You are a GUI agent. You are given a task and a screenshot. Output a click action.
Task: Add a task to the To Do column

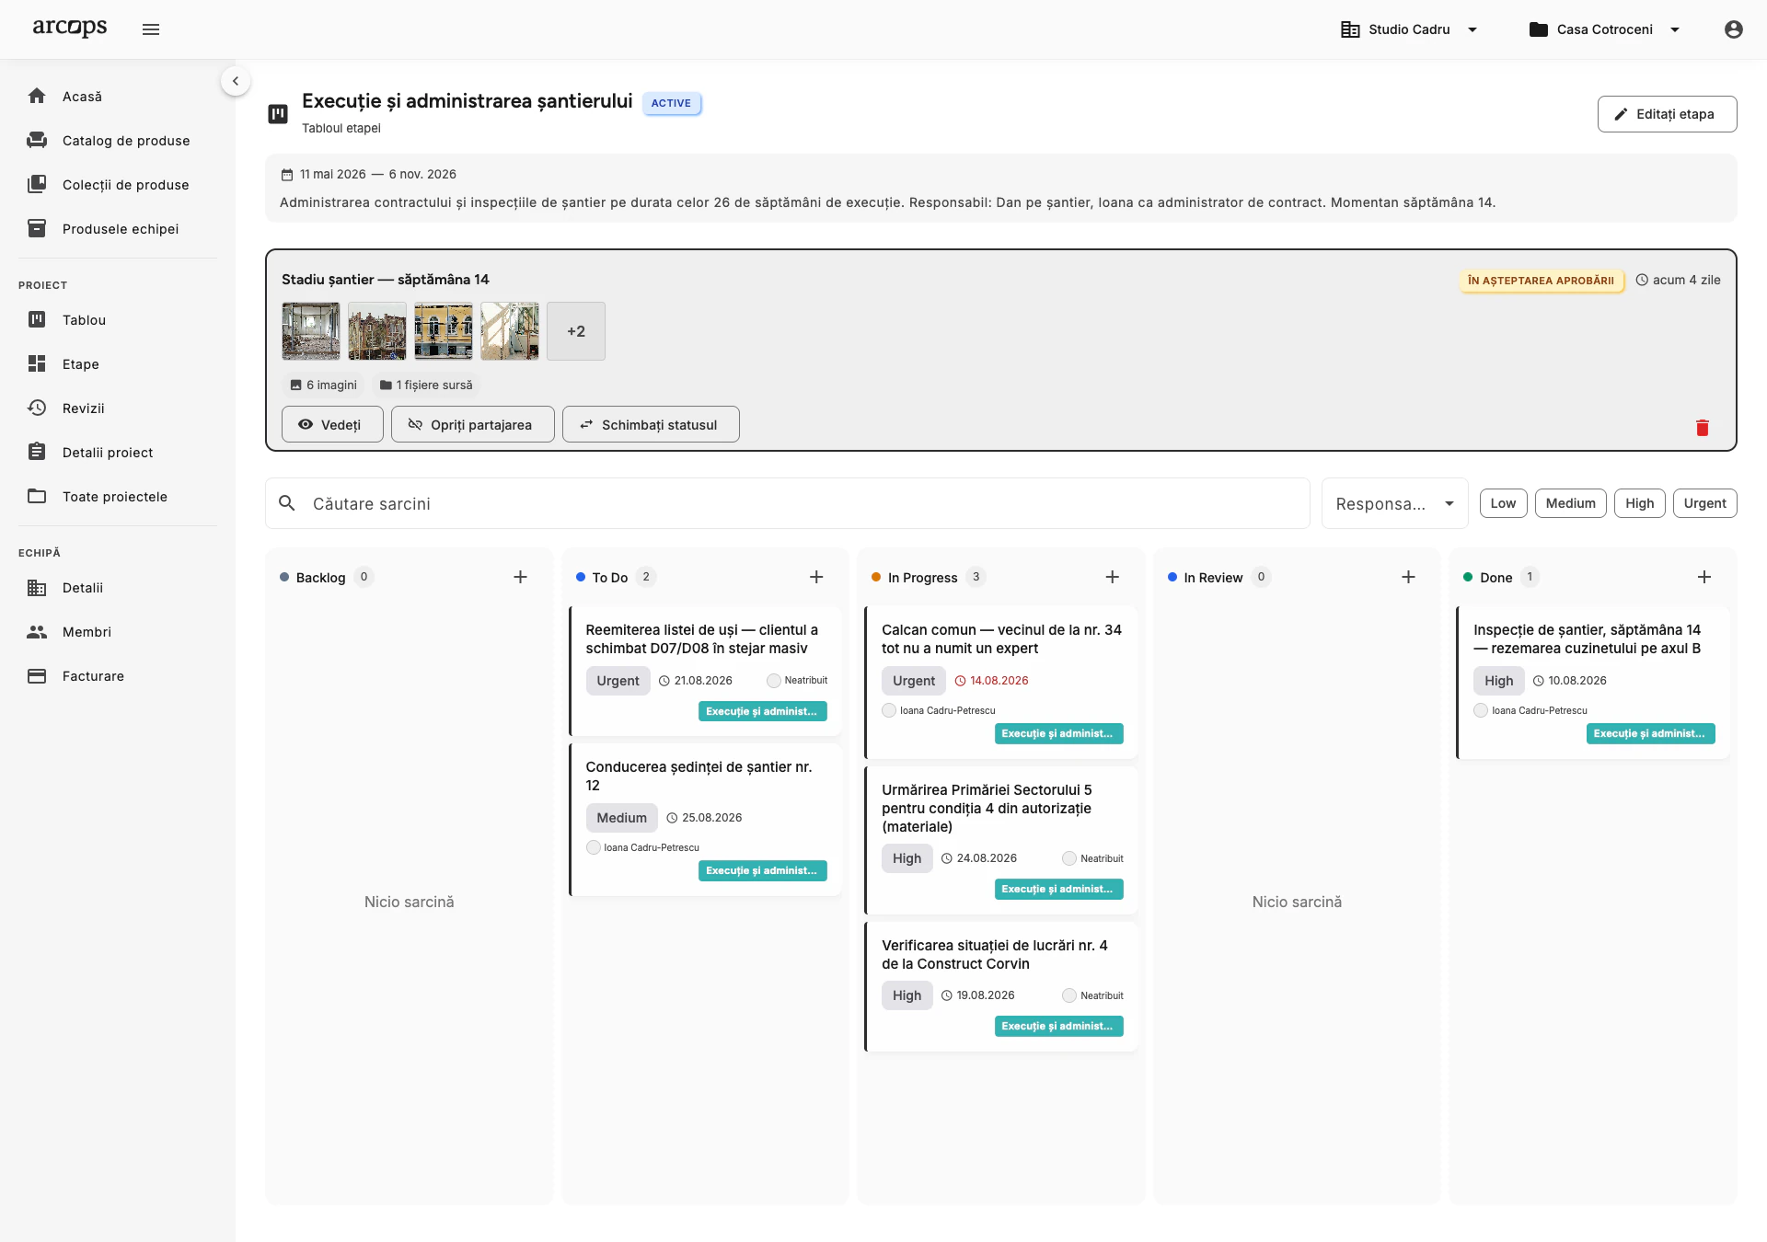tap(816, 577)
